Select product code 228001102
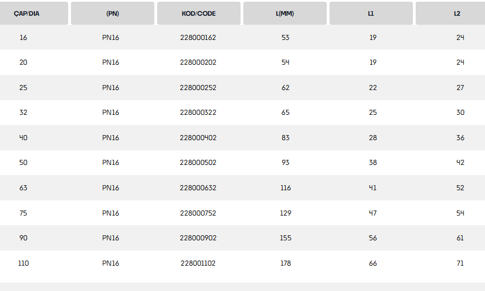485x291 pixels. pos(198,263)
